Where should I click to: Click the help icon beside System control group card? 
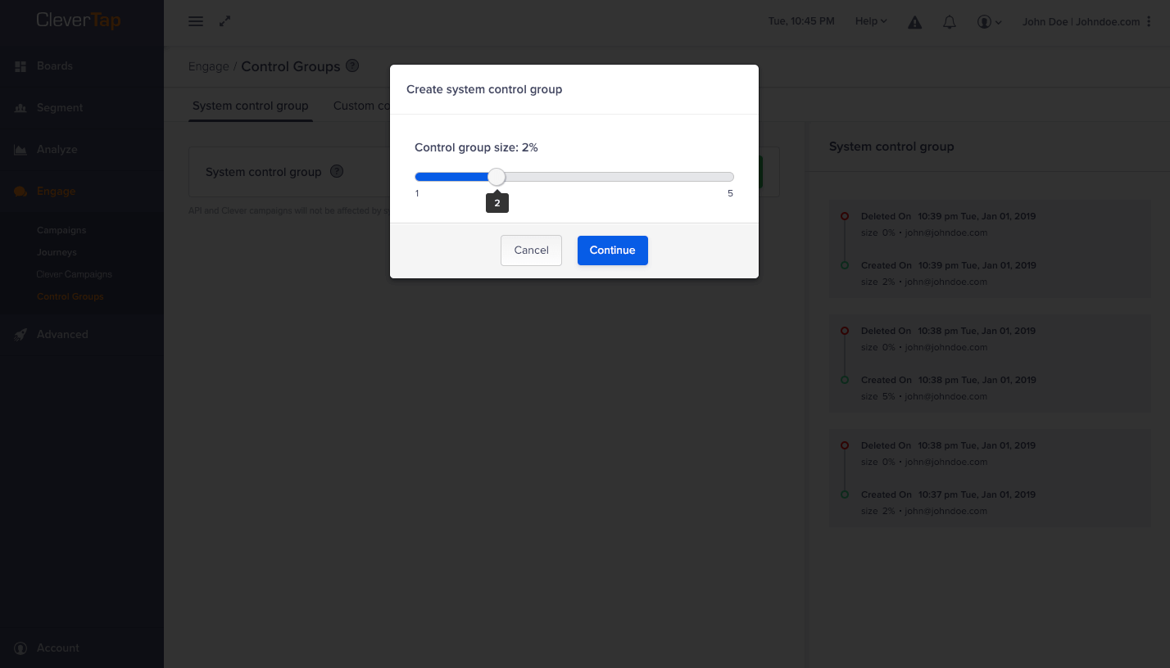[x=337, y=172]
